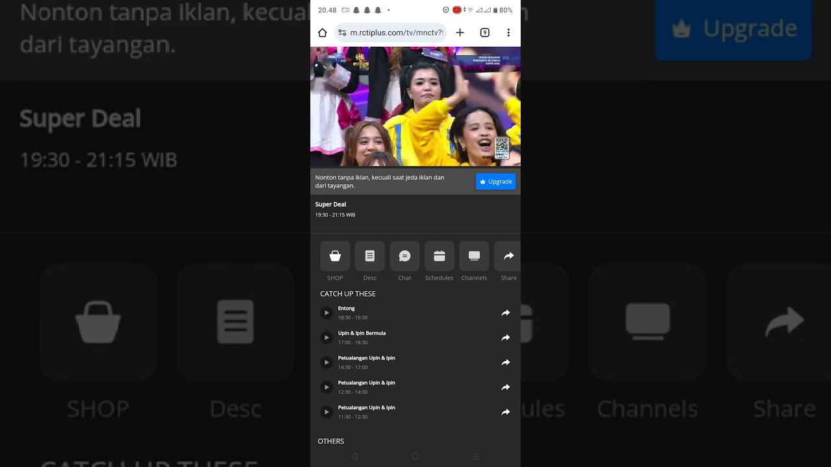Tap the Share arrow icon in the action row

[x=508, y=256]
